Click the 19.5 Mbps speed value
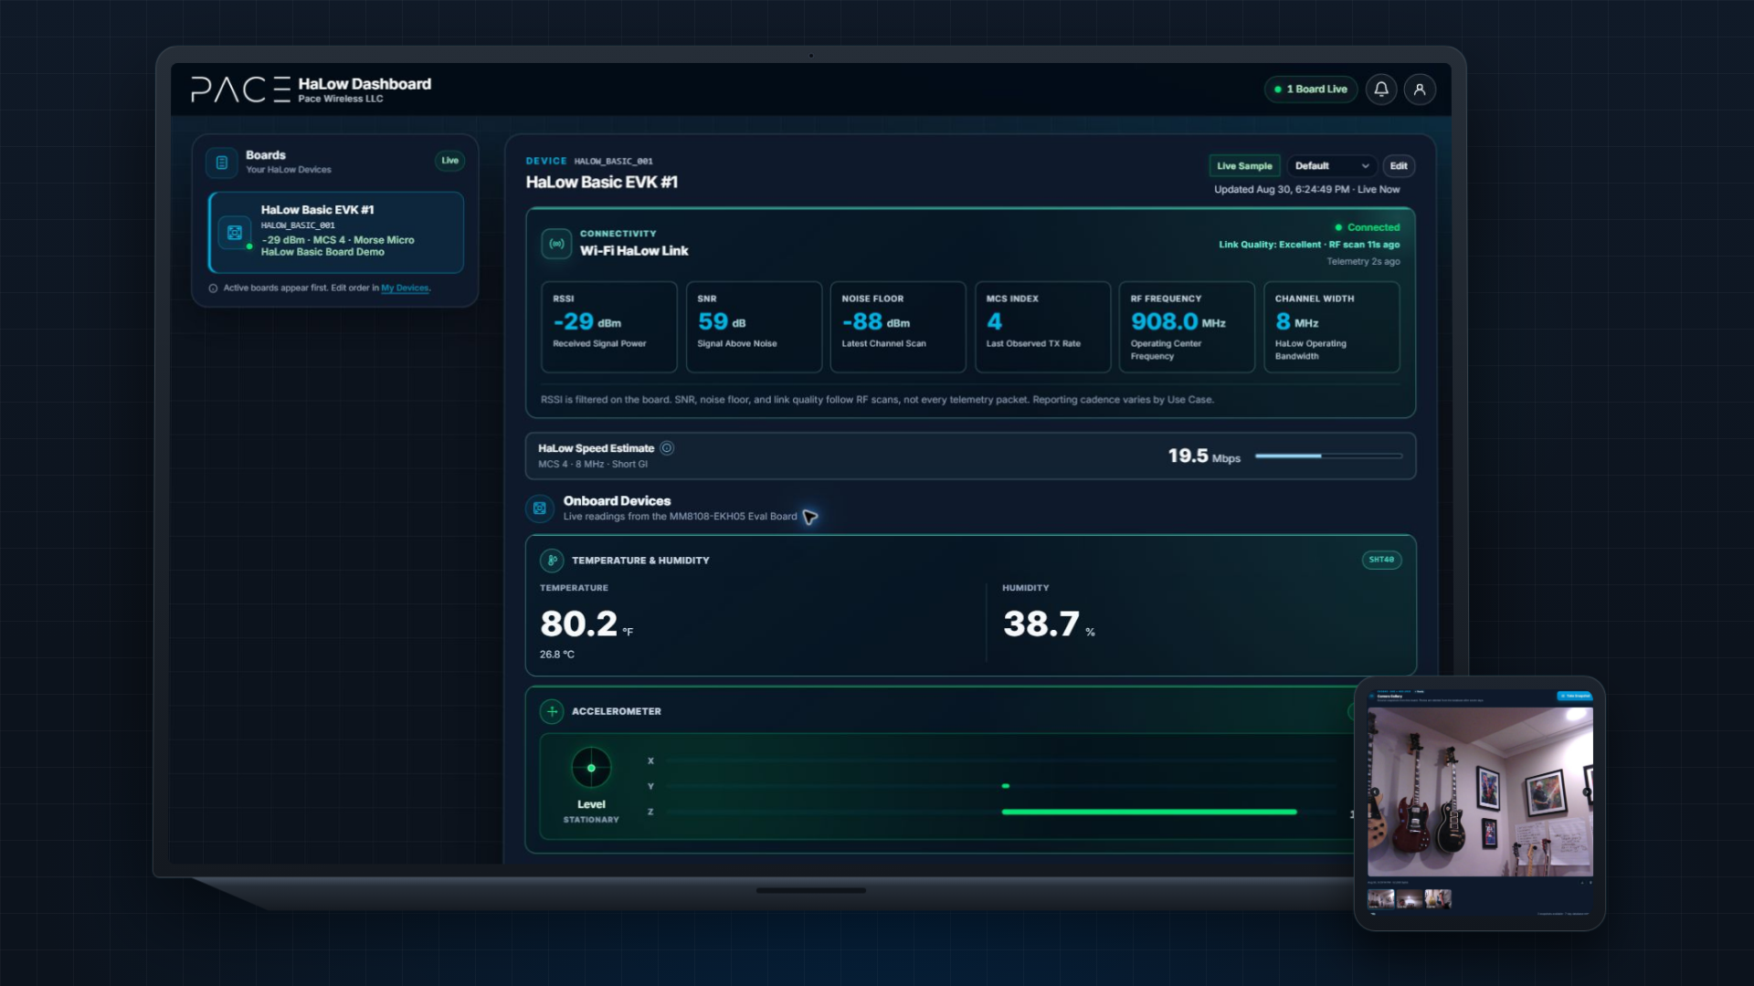1754x986 pixels. [1204, 456]
